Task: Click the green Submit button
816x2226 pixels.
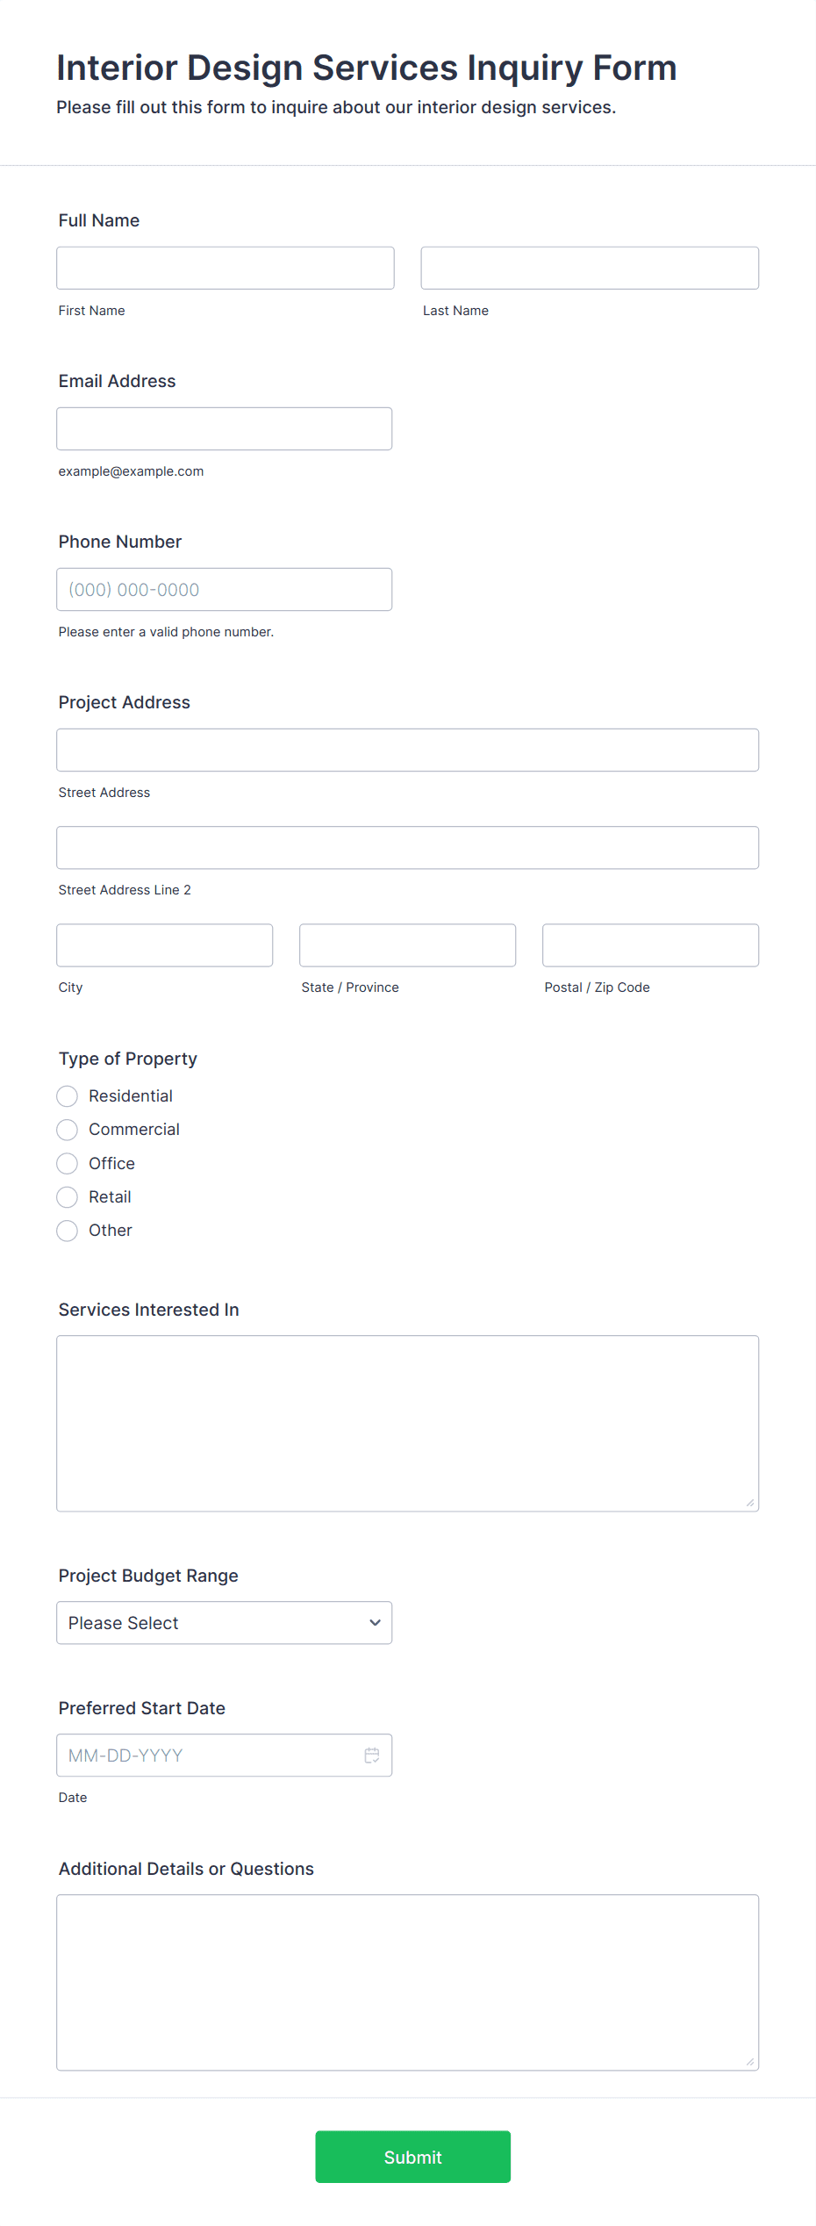Action: 413,2157
